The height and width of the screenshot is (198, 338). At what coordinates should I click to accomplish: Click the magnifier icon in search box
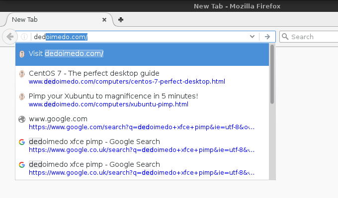click(285, 37)
